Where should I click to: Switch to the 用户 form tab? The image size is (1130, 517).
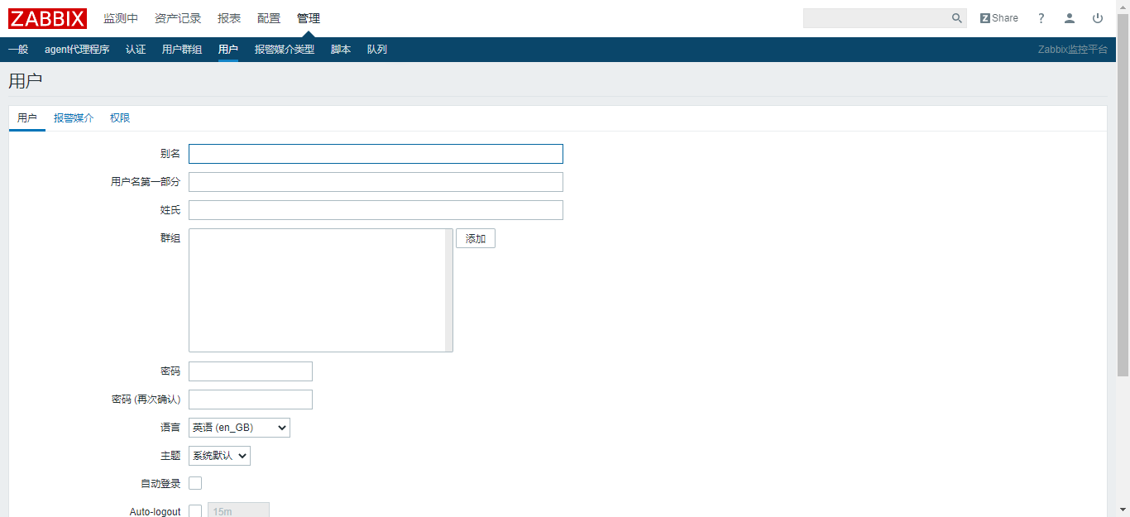27,118
